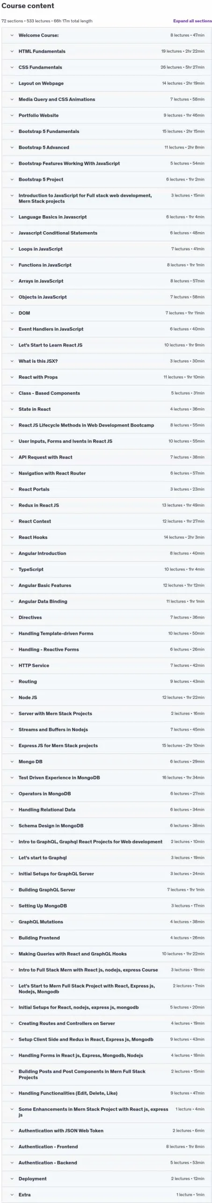Click the Welcome Course: section header
The height and width of the screenshot is (1203, 212).
107,36
